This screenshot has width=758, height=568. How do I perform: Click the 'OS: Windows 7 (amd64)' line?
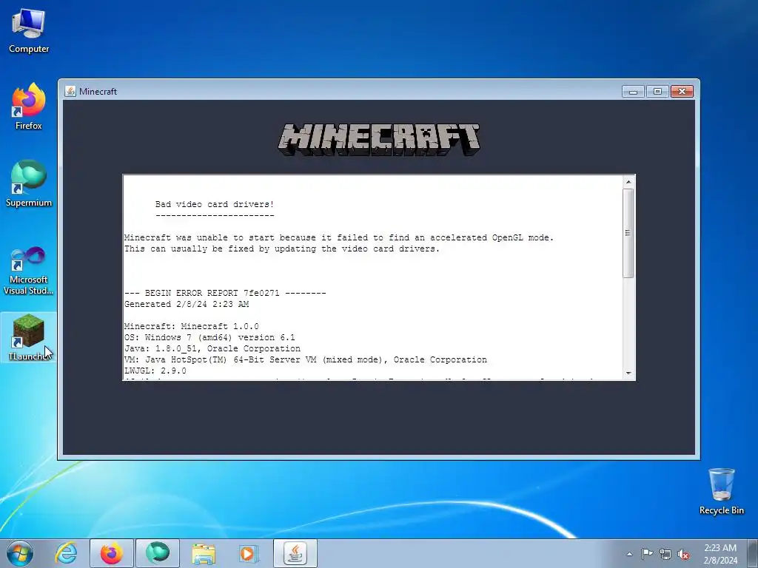point(209,337)
